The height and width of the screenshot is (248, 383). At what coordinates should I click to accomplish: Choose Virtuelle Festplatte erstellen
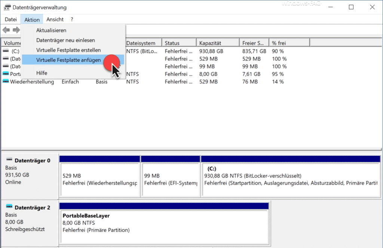pos(73,50)
